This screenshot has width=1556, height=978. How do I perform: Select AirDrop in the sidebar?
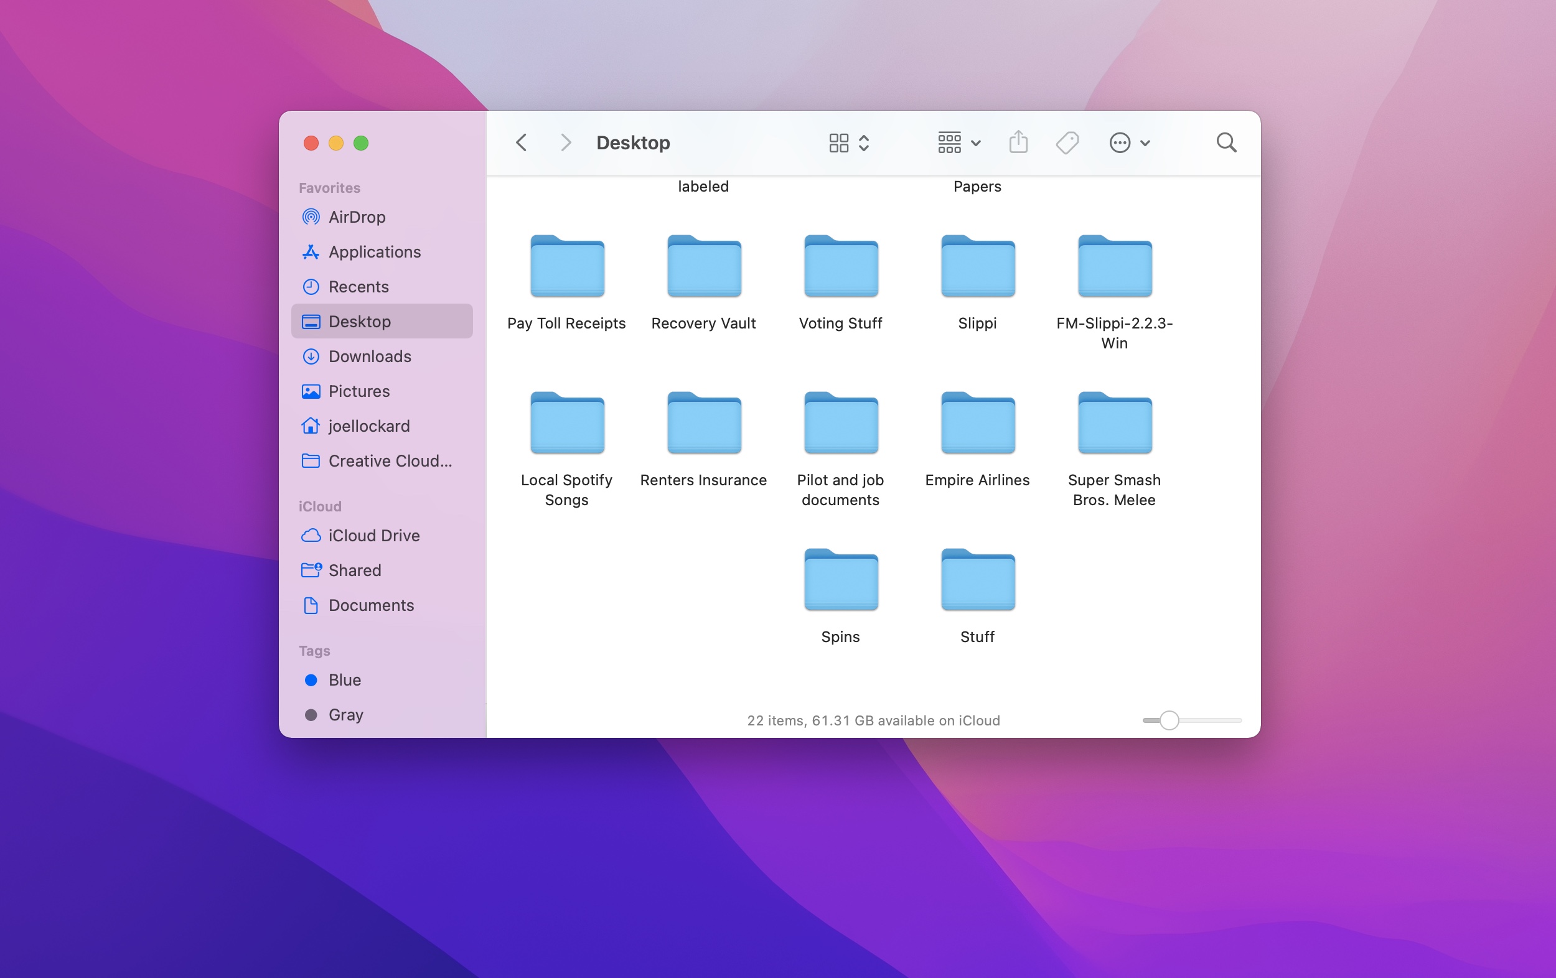pyautogui.click(x=382, y=217)
